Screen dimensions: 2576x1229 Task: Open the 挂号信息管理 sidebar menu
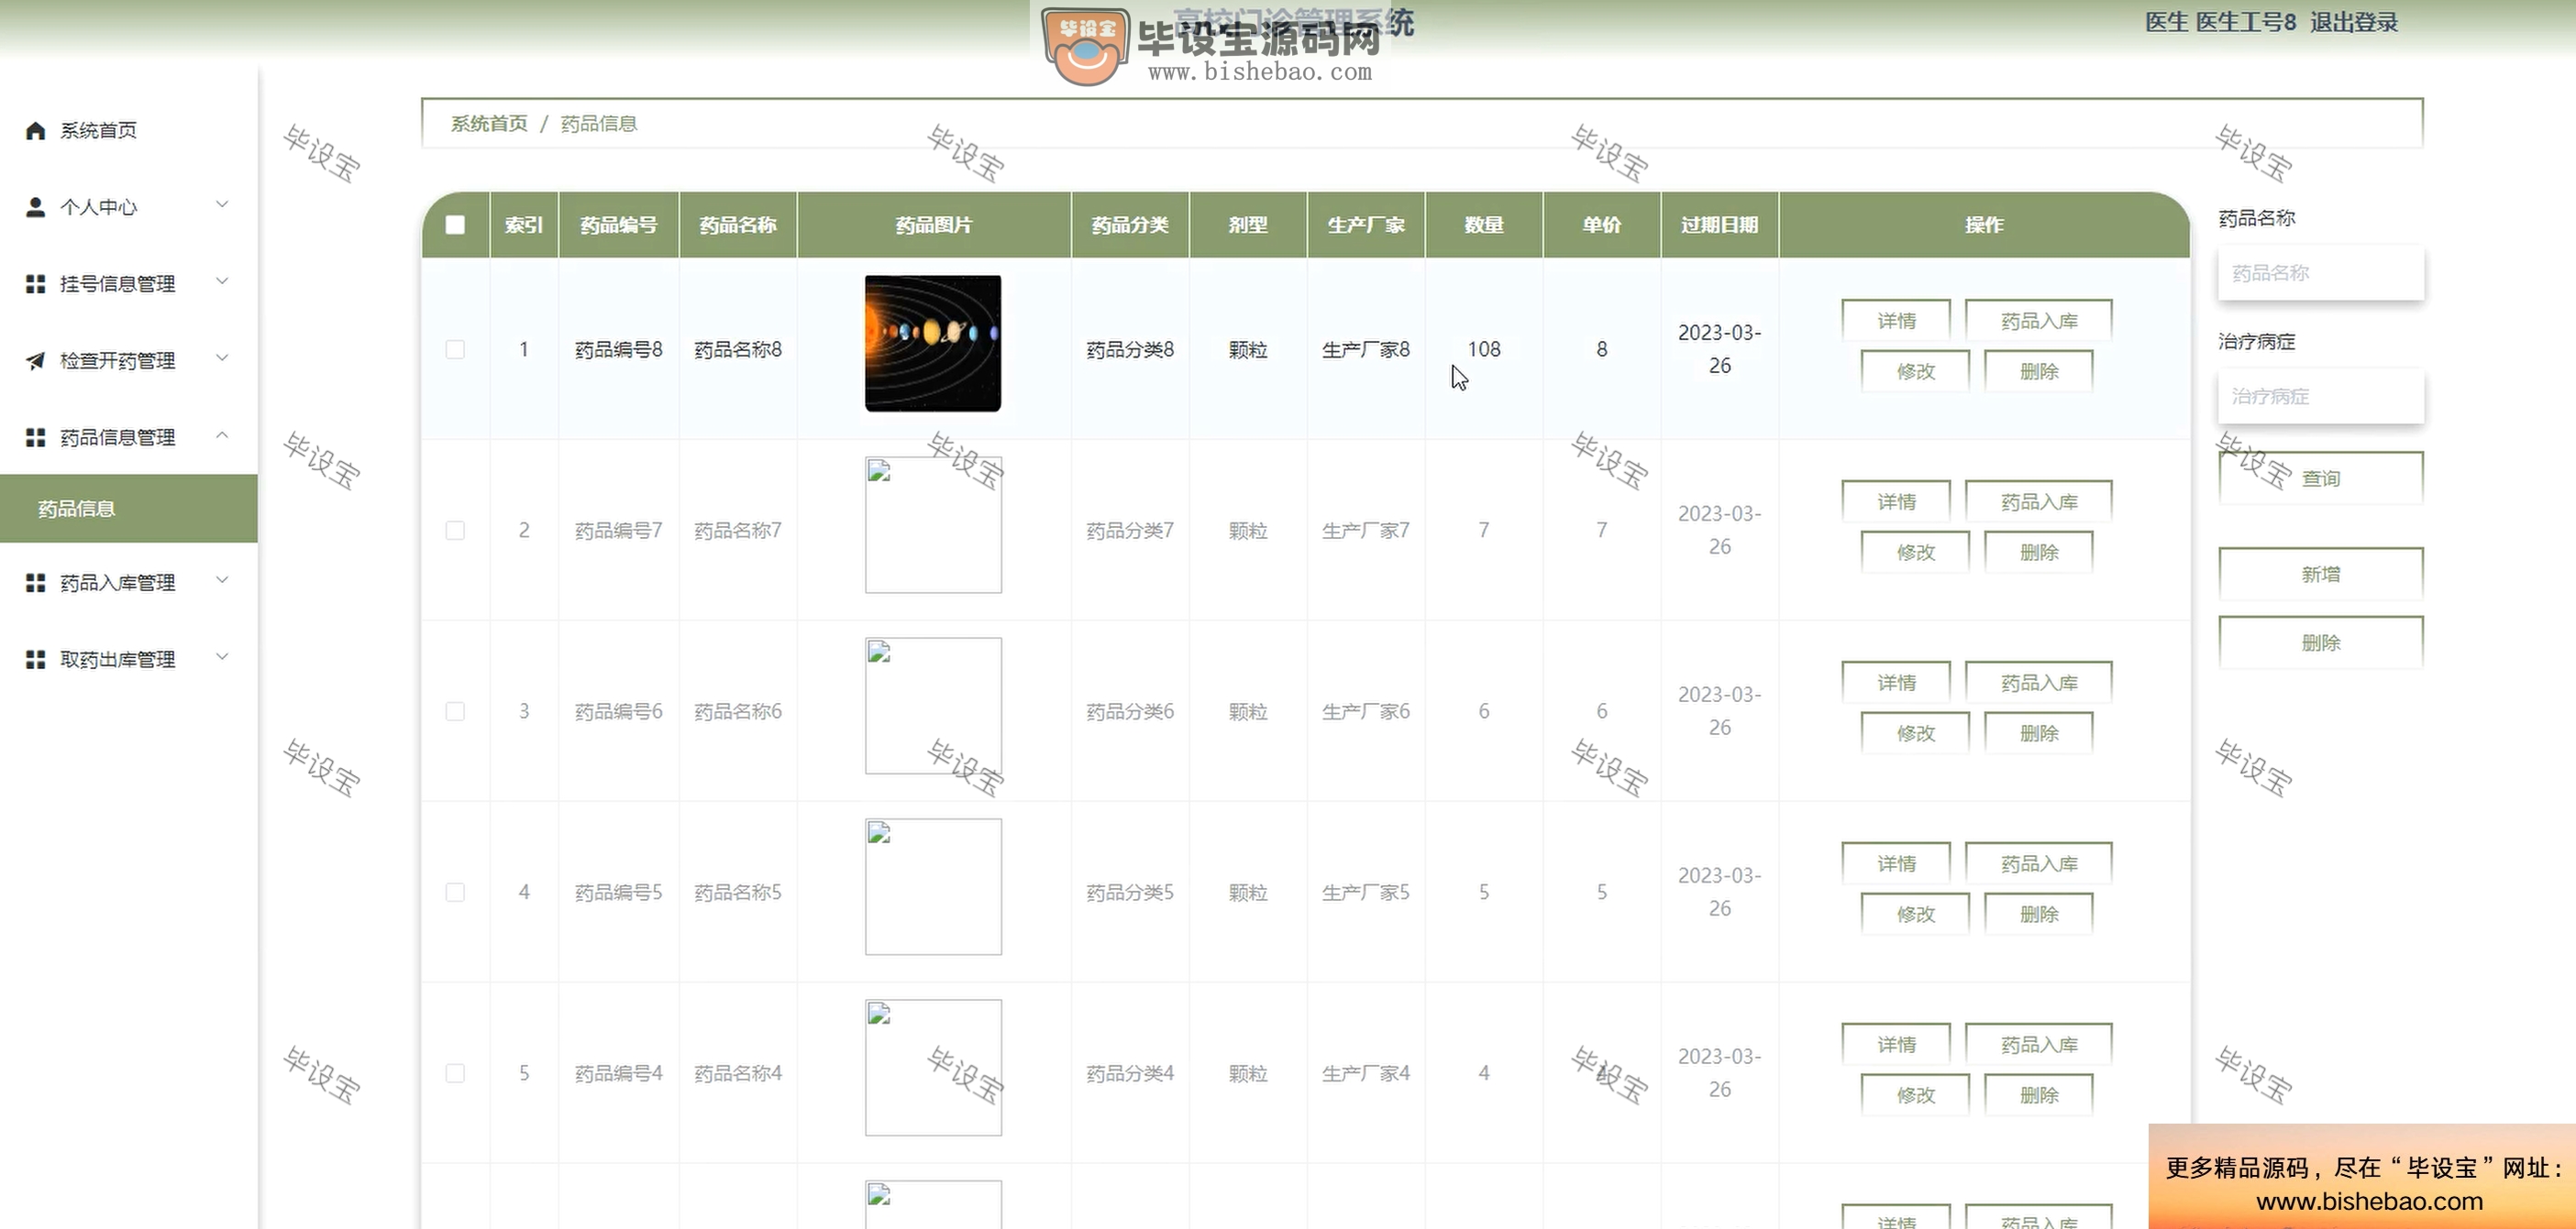coord(128,284)
